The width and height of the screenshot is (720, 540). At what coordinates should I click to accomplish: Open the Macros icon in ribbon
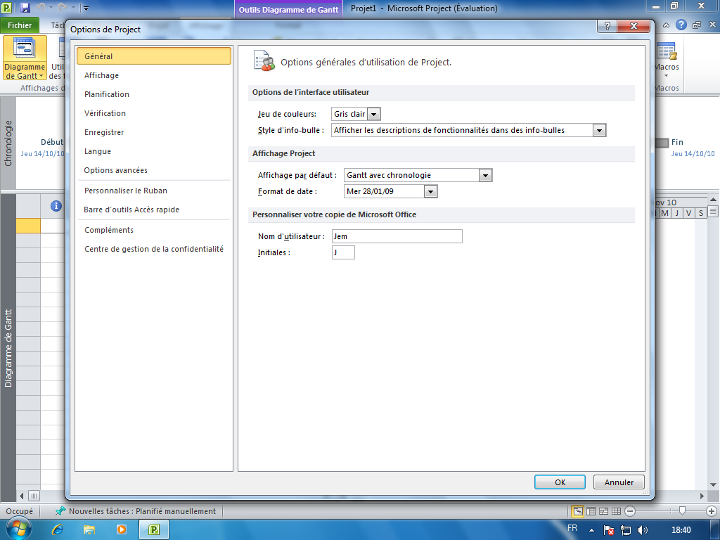(667, 51)
